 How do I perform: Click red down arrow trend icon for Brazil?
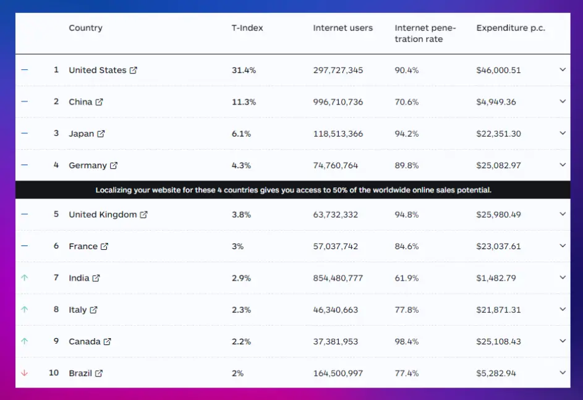click(25, 373)
